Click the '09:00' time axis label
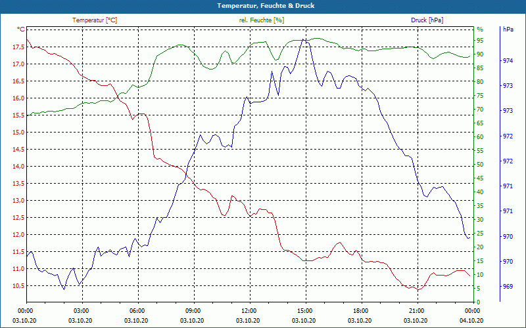Viewport: 526px width, 328px height. coord(192,311)
